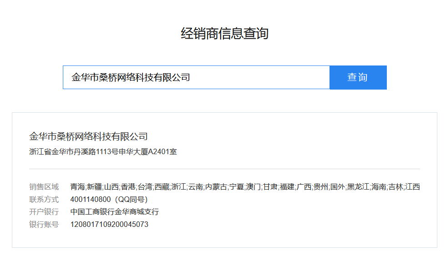
Task: Click the 开户银行 label
Action: tap(44, 212)
